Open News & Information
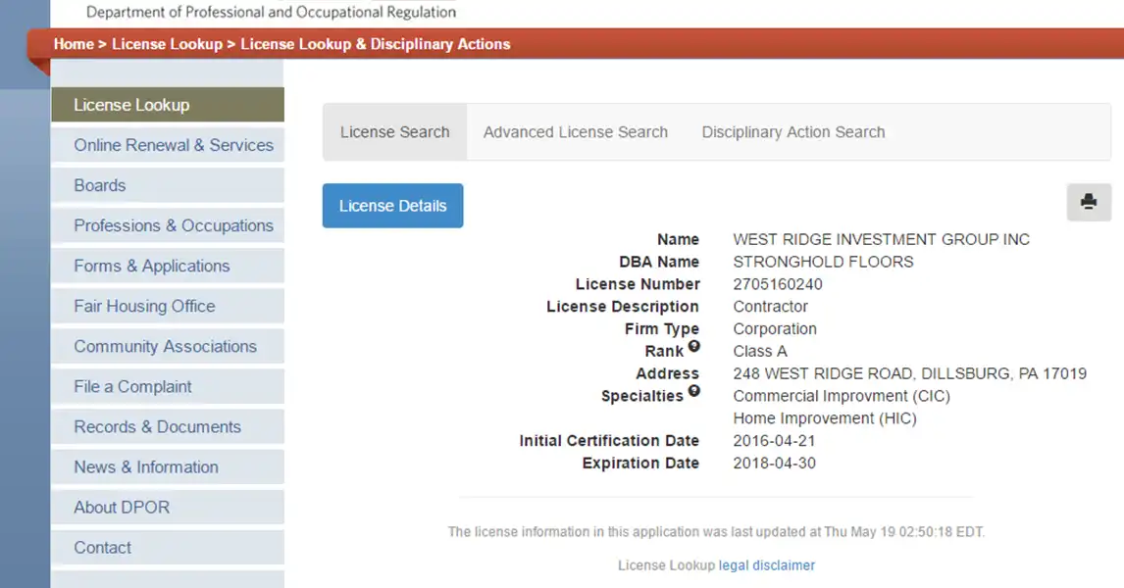This screenshot has height=588, width=1124. (168, 466)
